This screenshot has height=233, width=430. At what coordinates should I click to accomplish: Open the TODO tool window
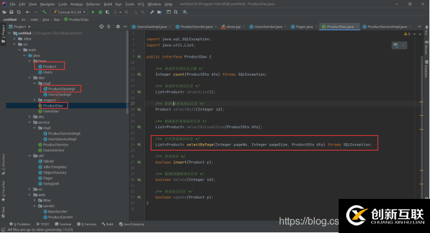tap(42, 224)
